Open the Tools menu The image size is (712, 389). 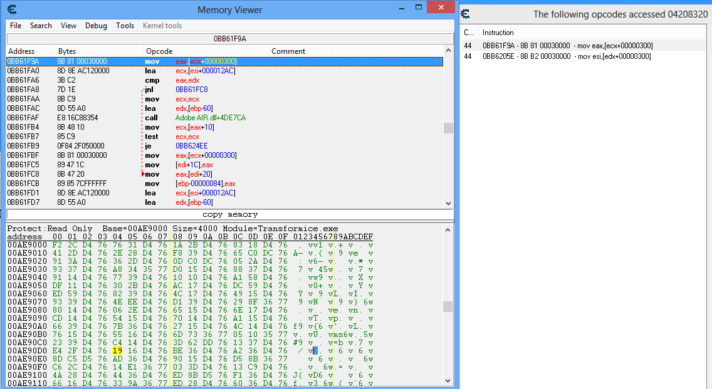pos(125,26)
